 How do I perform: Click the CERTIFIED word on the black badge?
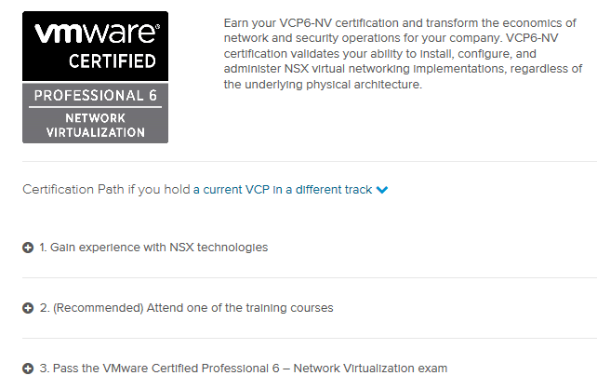[x=113, y=61]
